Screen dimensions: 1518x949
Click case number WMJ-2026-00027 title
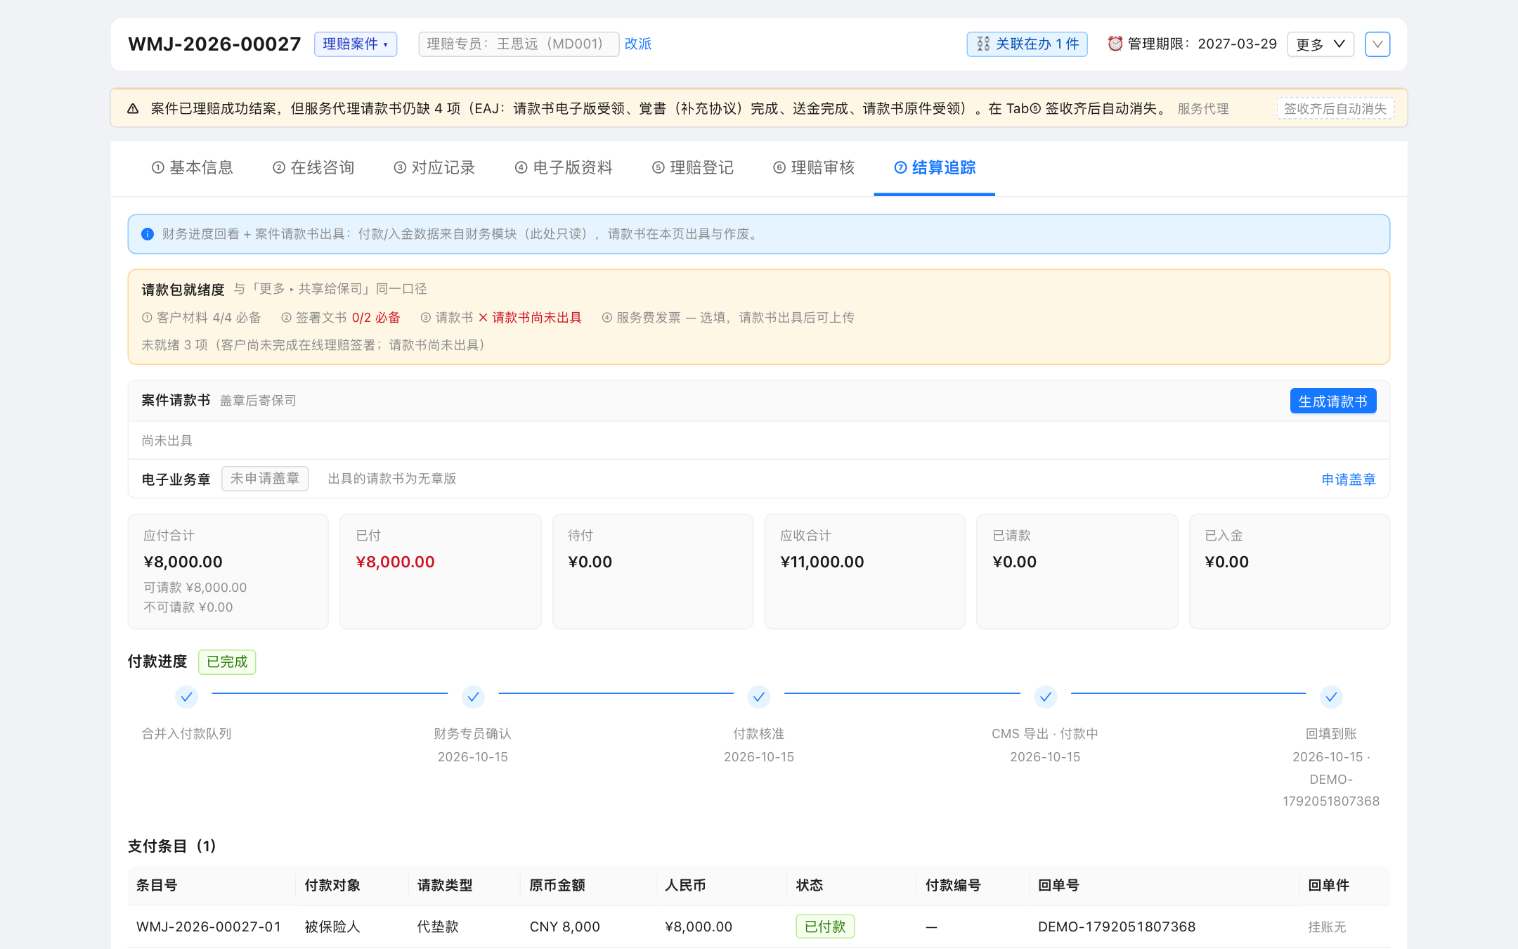tap(214, 44)
